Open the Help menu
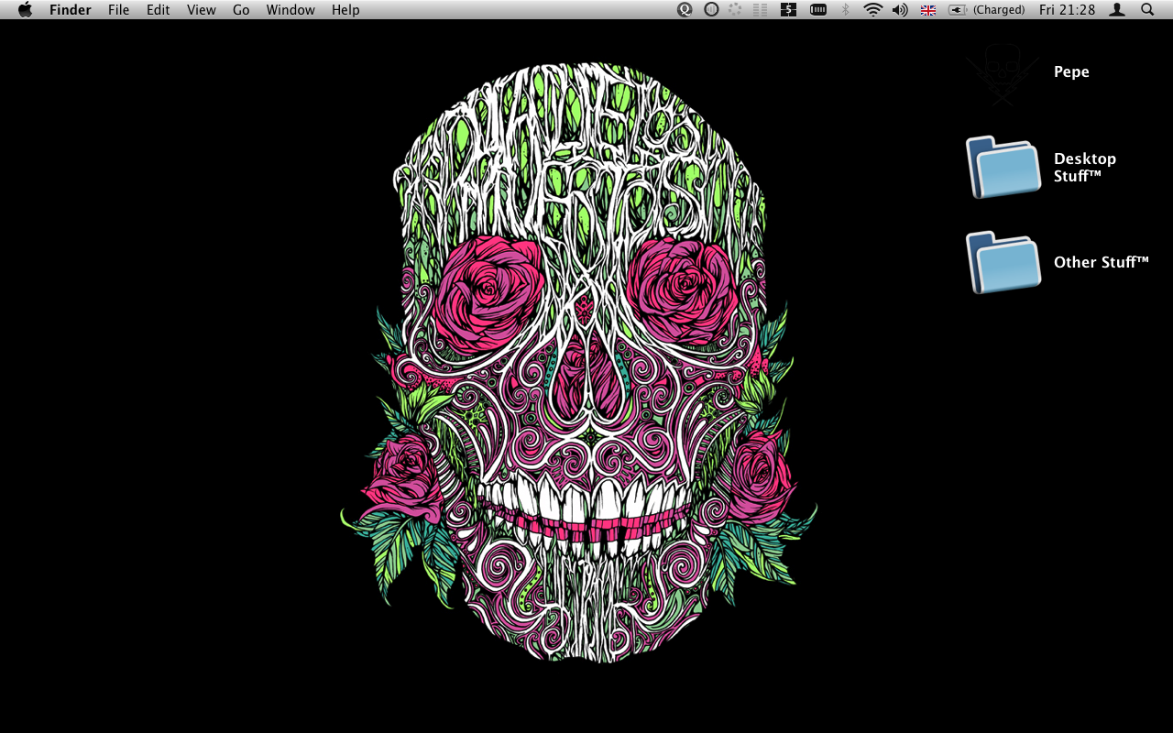Viewport: 1173px width, 733px height. (345, 10)
